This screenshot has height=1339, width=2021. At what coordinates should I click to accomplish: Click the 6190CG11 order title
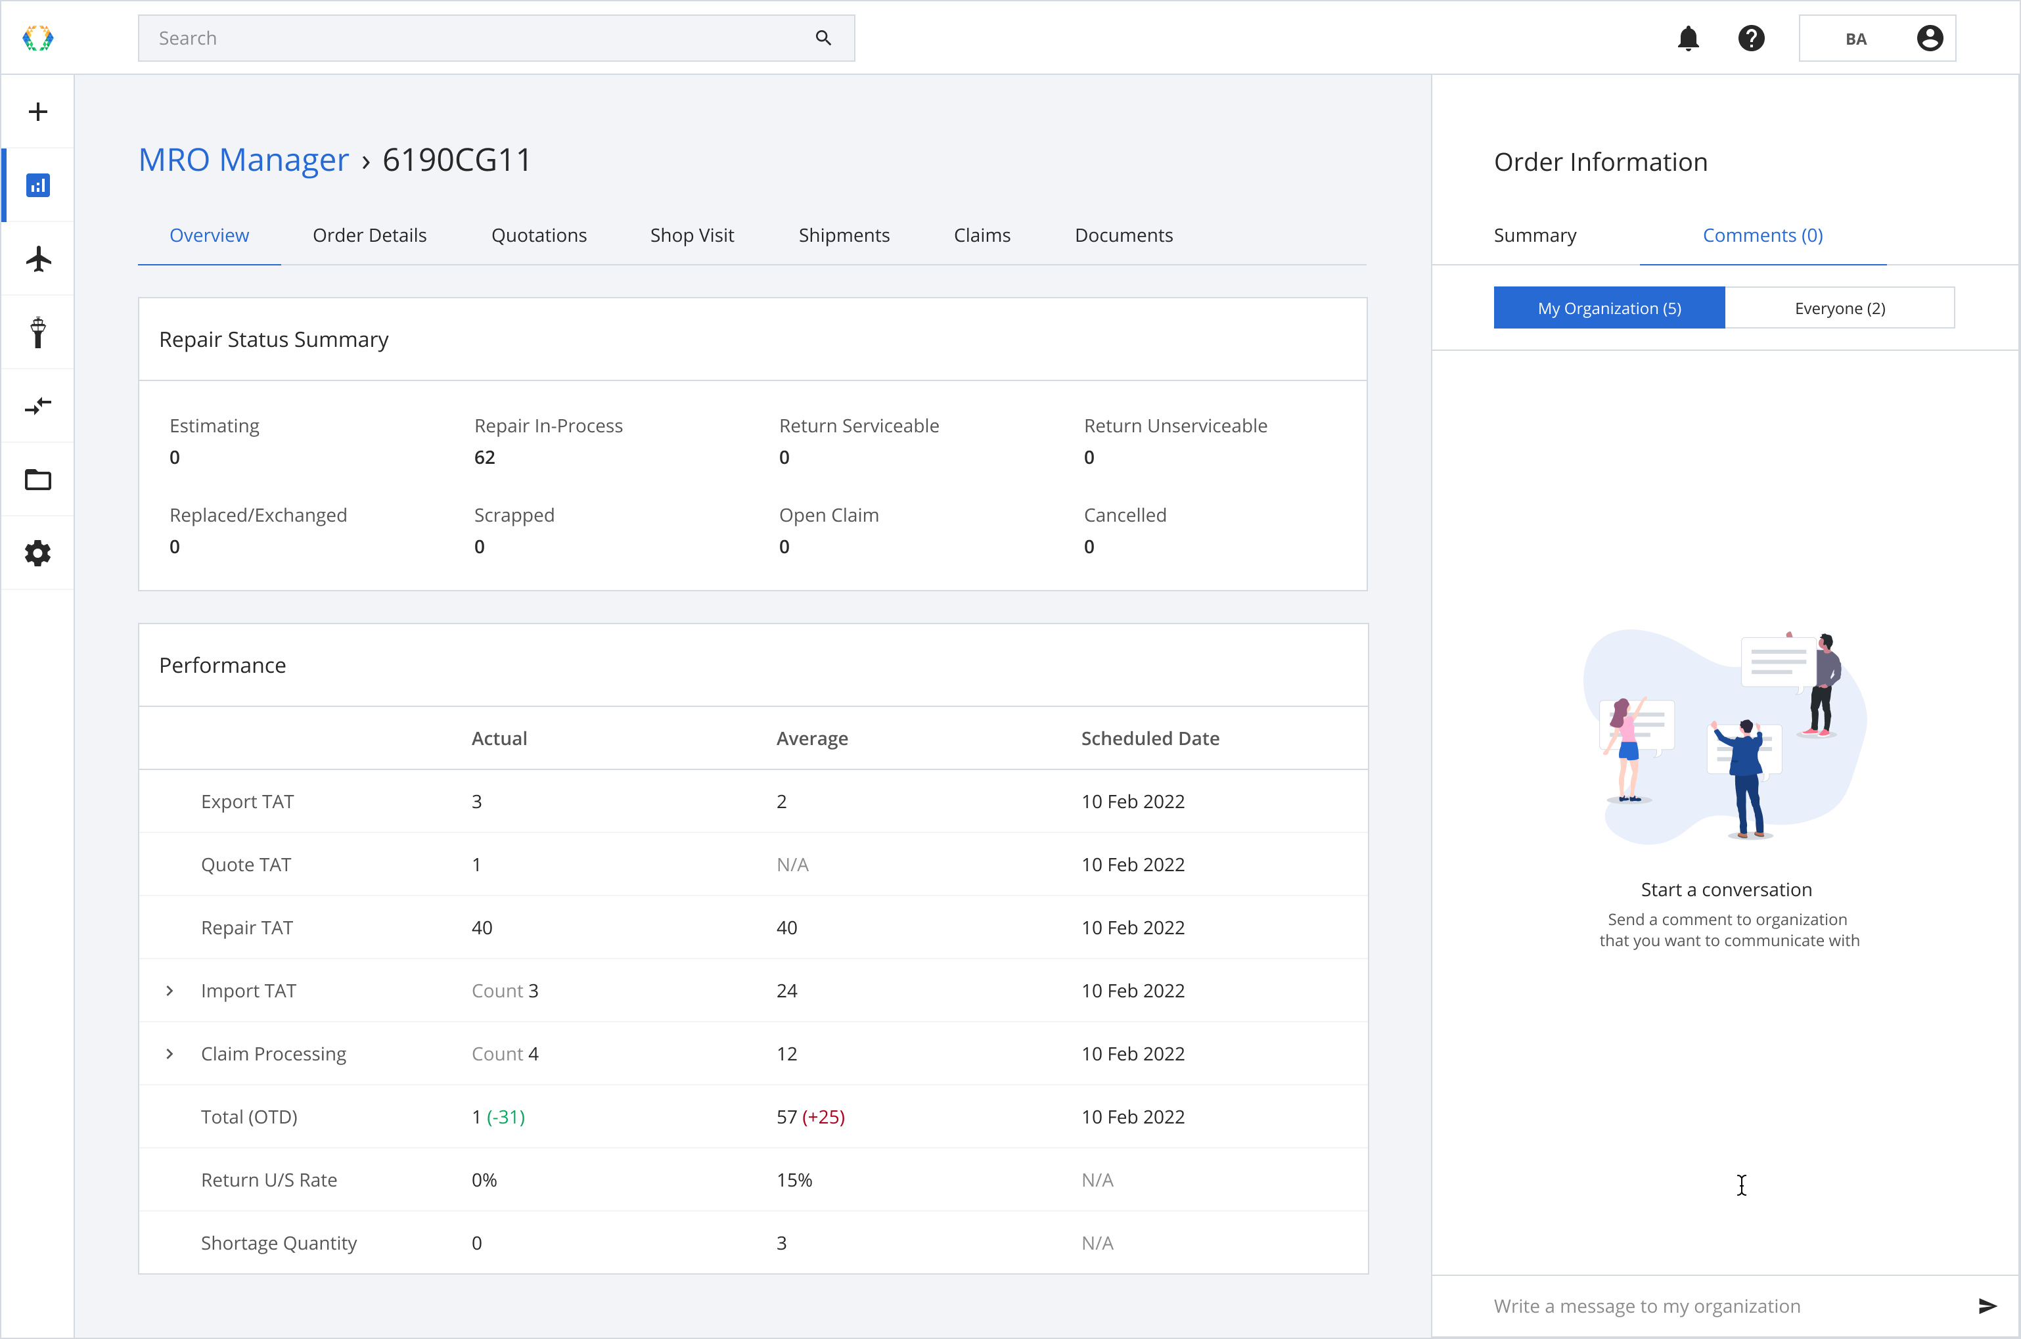[457, 160]
